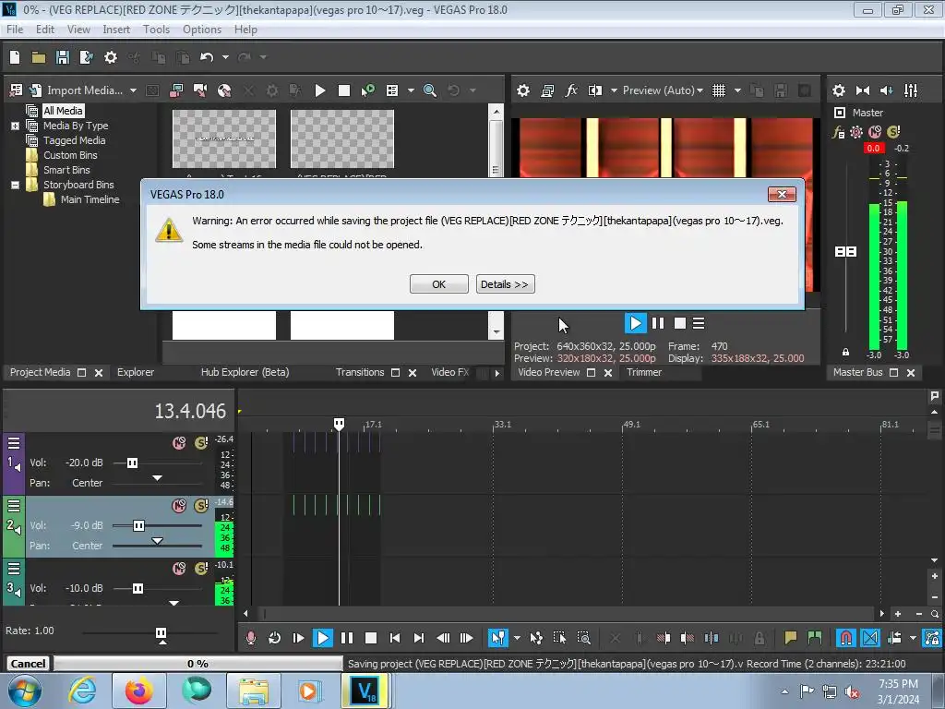Open Firefox from Windows taskbar
This screenshot has width=945, height=709.
point(138,691)
